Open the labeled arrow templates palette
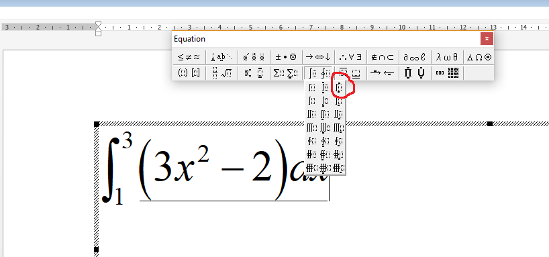Image resolution: width=549 pixels, height=257 pixels. [383, 73]
